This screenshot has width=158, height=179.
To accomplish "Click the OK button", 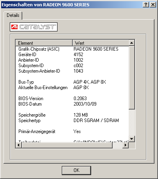I will [x=76, y=170].
